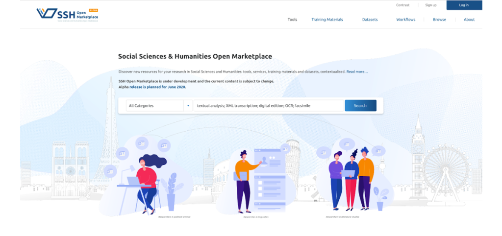Click the blue Search button
502x236 pixels.
pos(360,106)
